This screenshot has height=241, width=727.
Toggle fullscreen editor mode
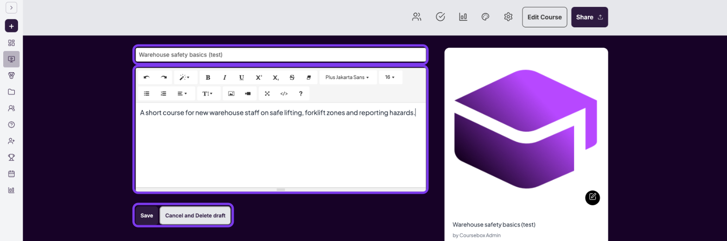267,94
